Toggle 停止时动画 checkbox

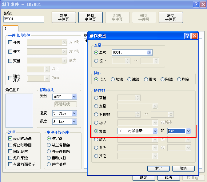10,145
